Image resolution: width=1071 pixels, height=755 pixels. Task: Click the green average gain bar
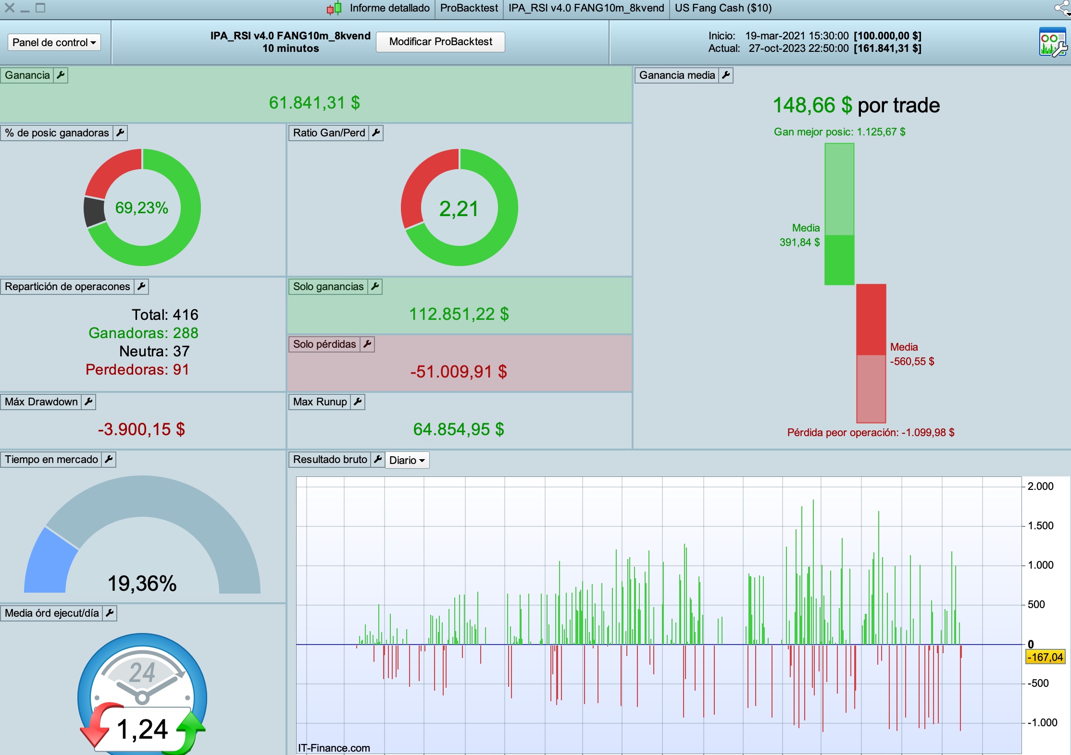click(x=839, y=214)
